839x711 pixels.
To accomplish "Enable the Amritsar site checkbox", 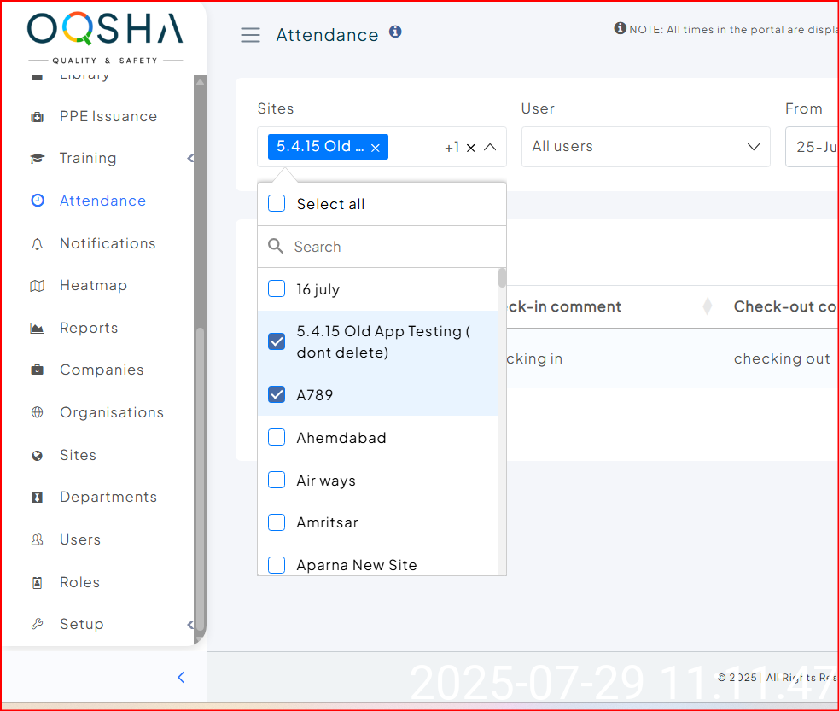I will tap(277, 522).
